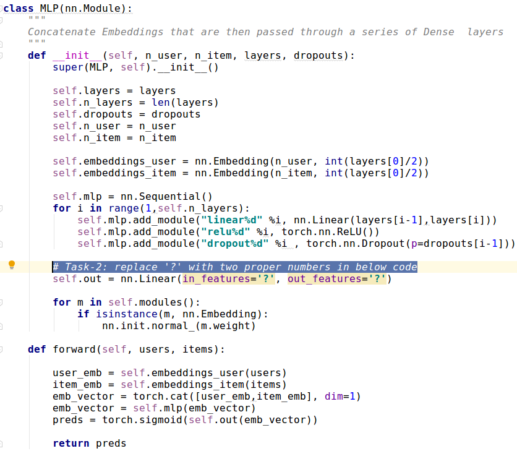Click 'self.embeddings_user' in its nn.Embedding assignment
This screenshot has height=451, width=517.
[x=114, y=161]
